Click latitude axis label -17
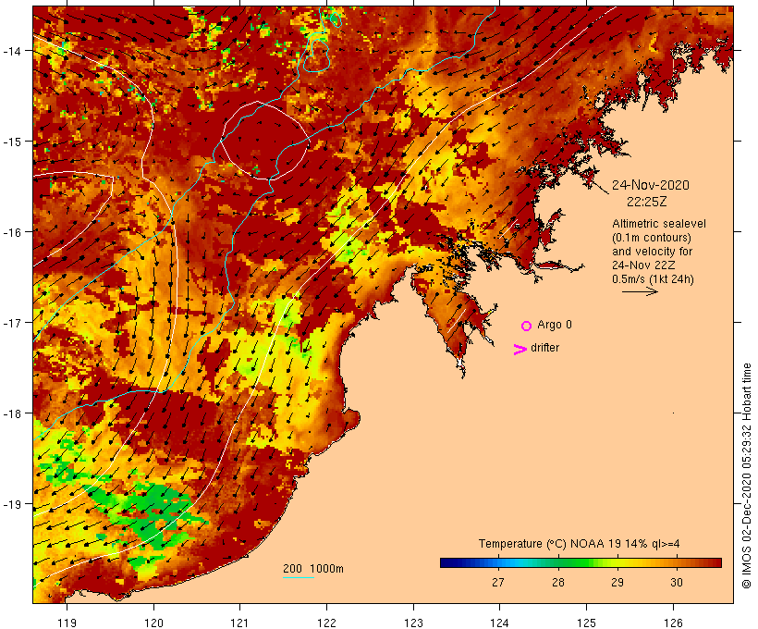This screenshot has width=758, height=629. click(12, 323)
